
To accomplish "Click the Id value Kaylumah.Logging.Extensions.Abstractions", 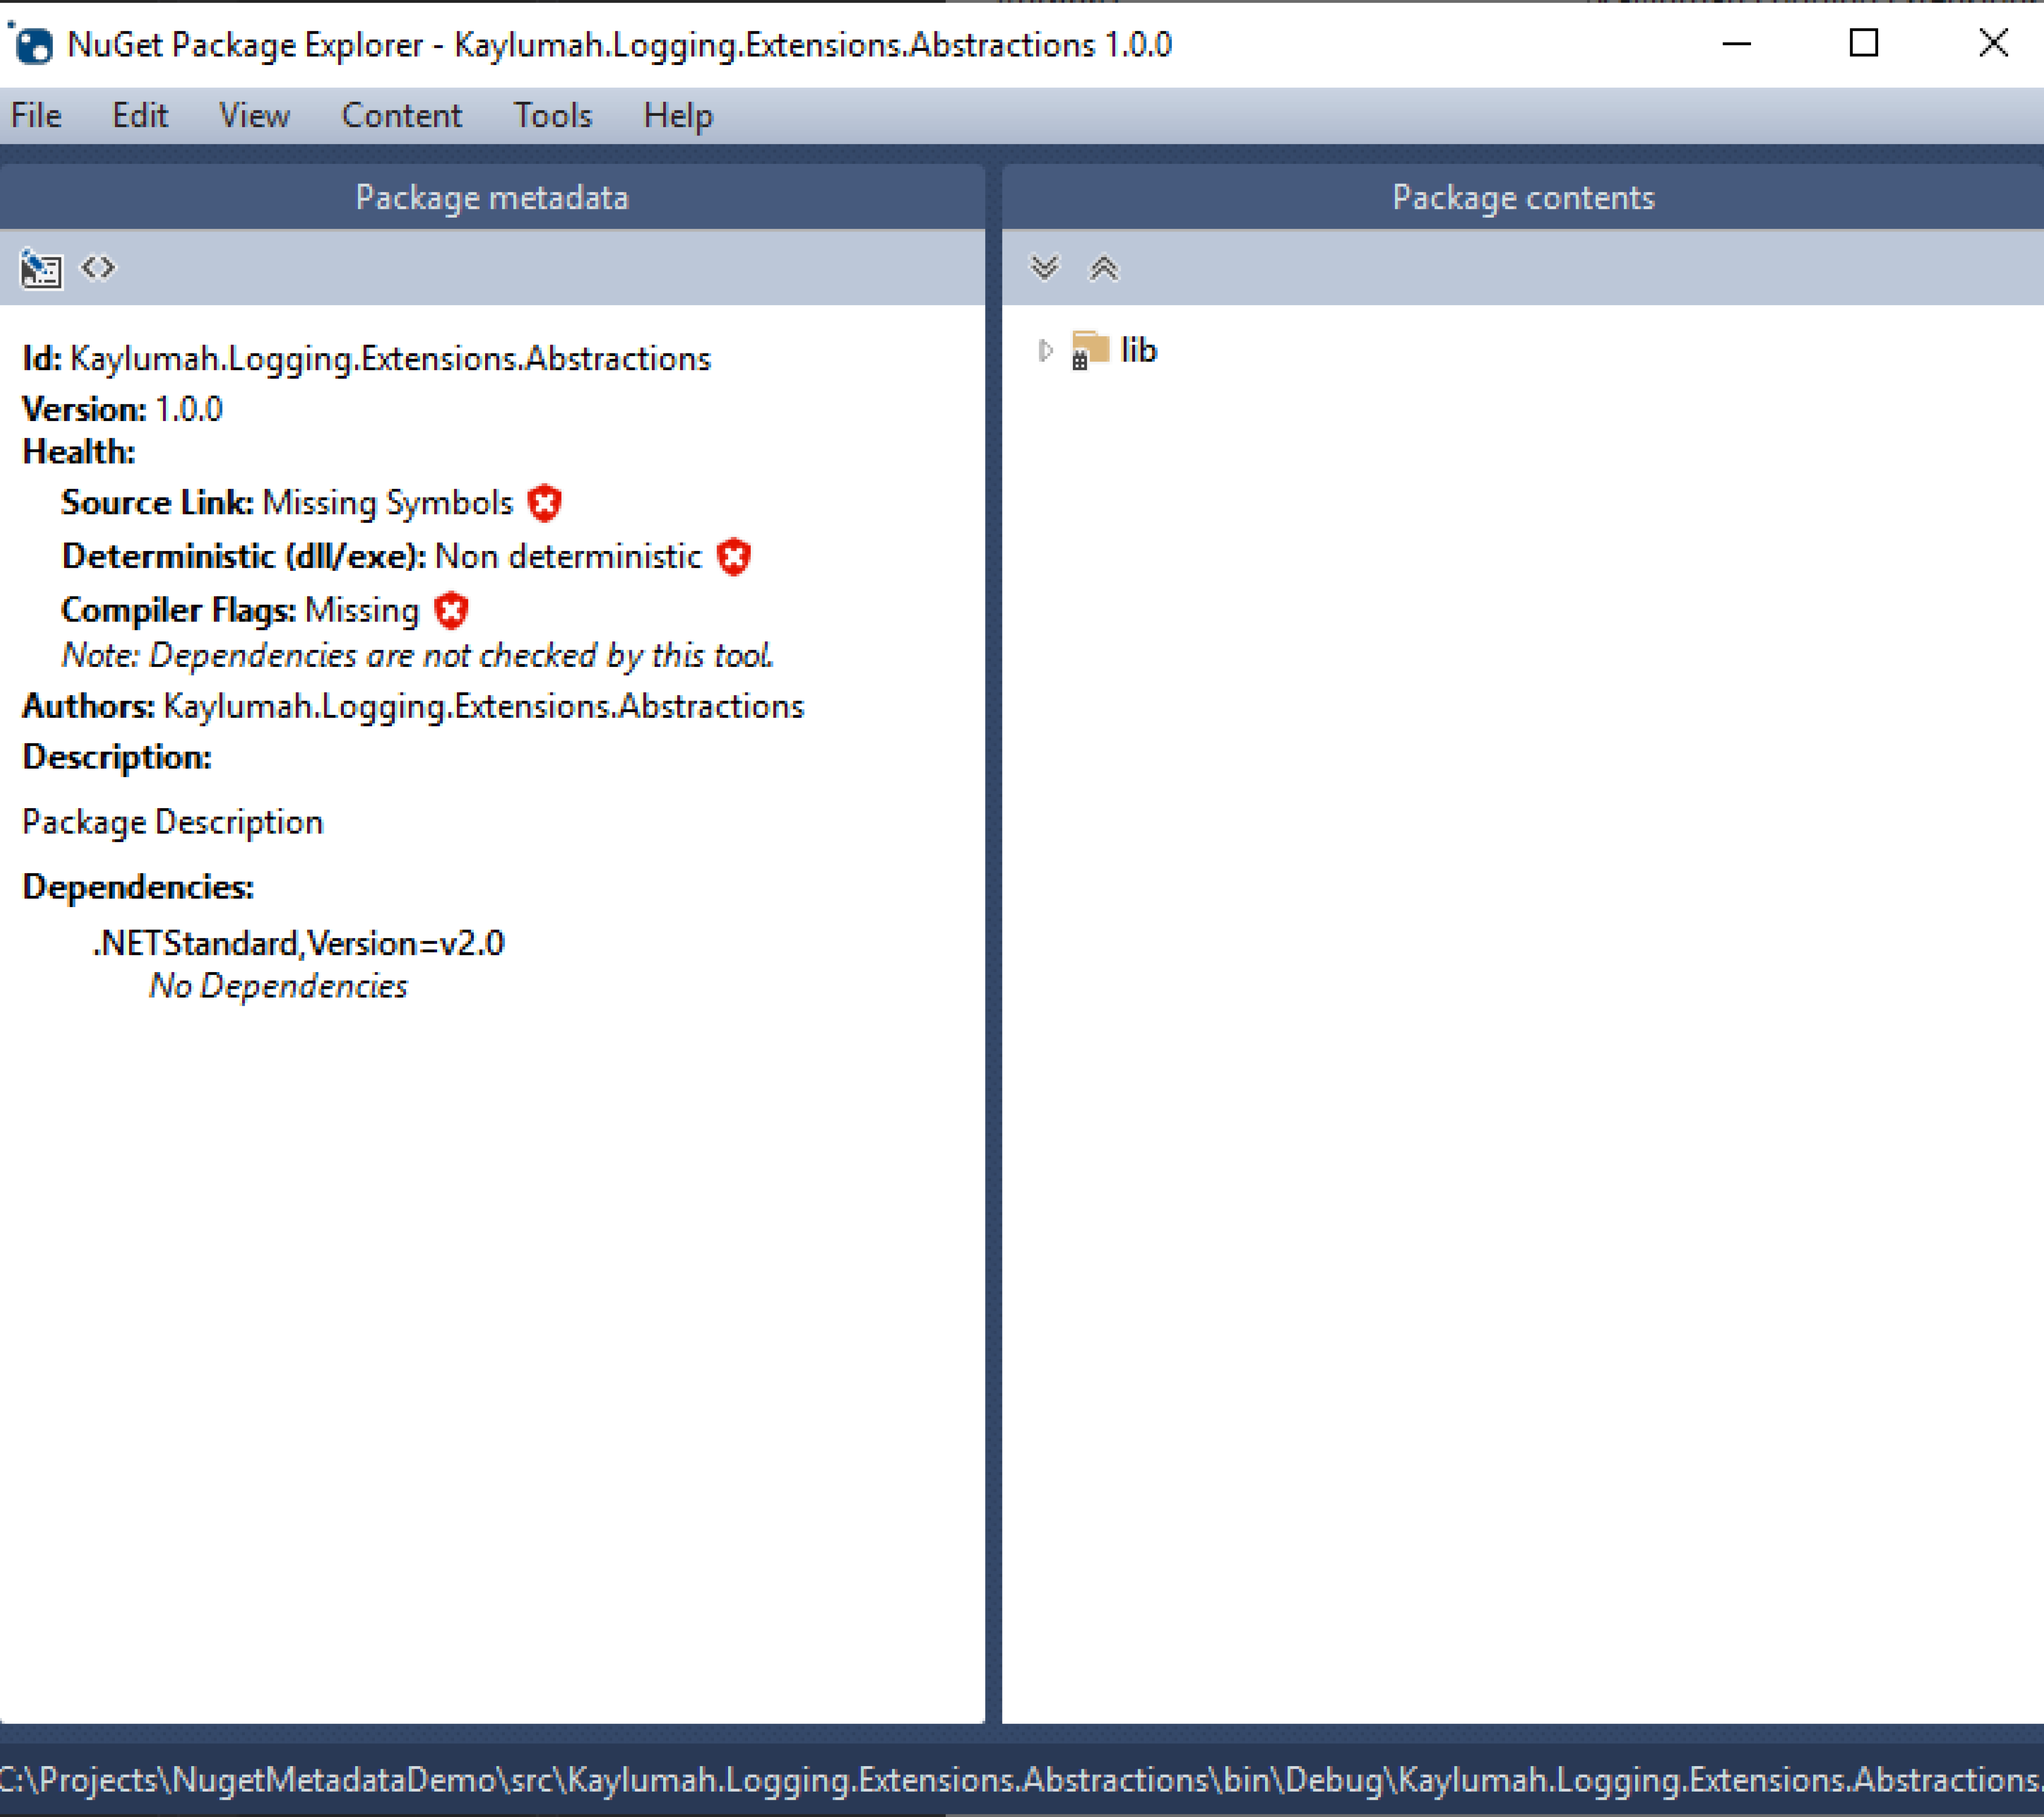I will click(390, 359).
